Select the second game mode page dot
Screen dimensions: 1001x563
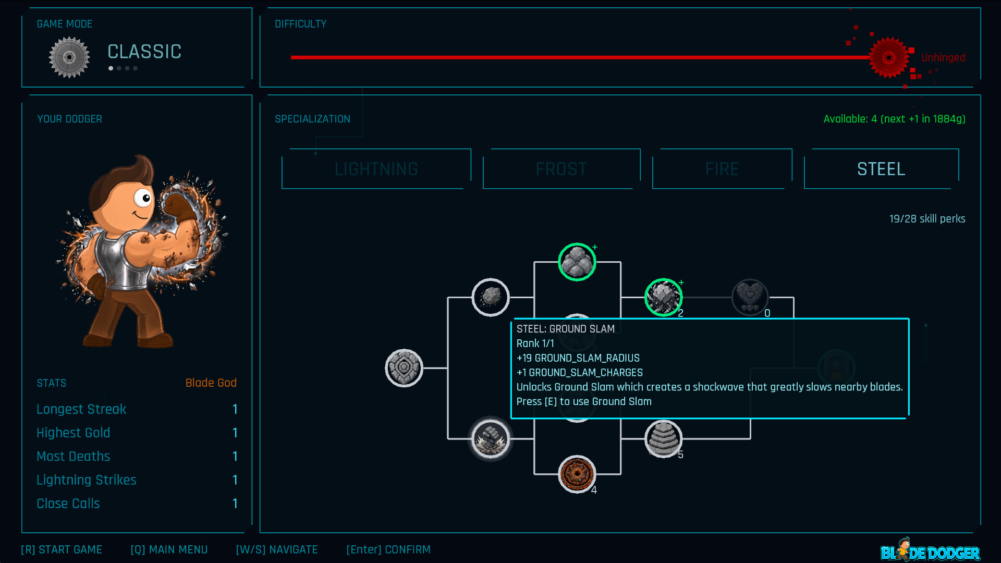tap(119, 68)
